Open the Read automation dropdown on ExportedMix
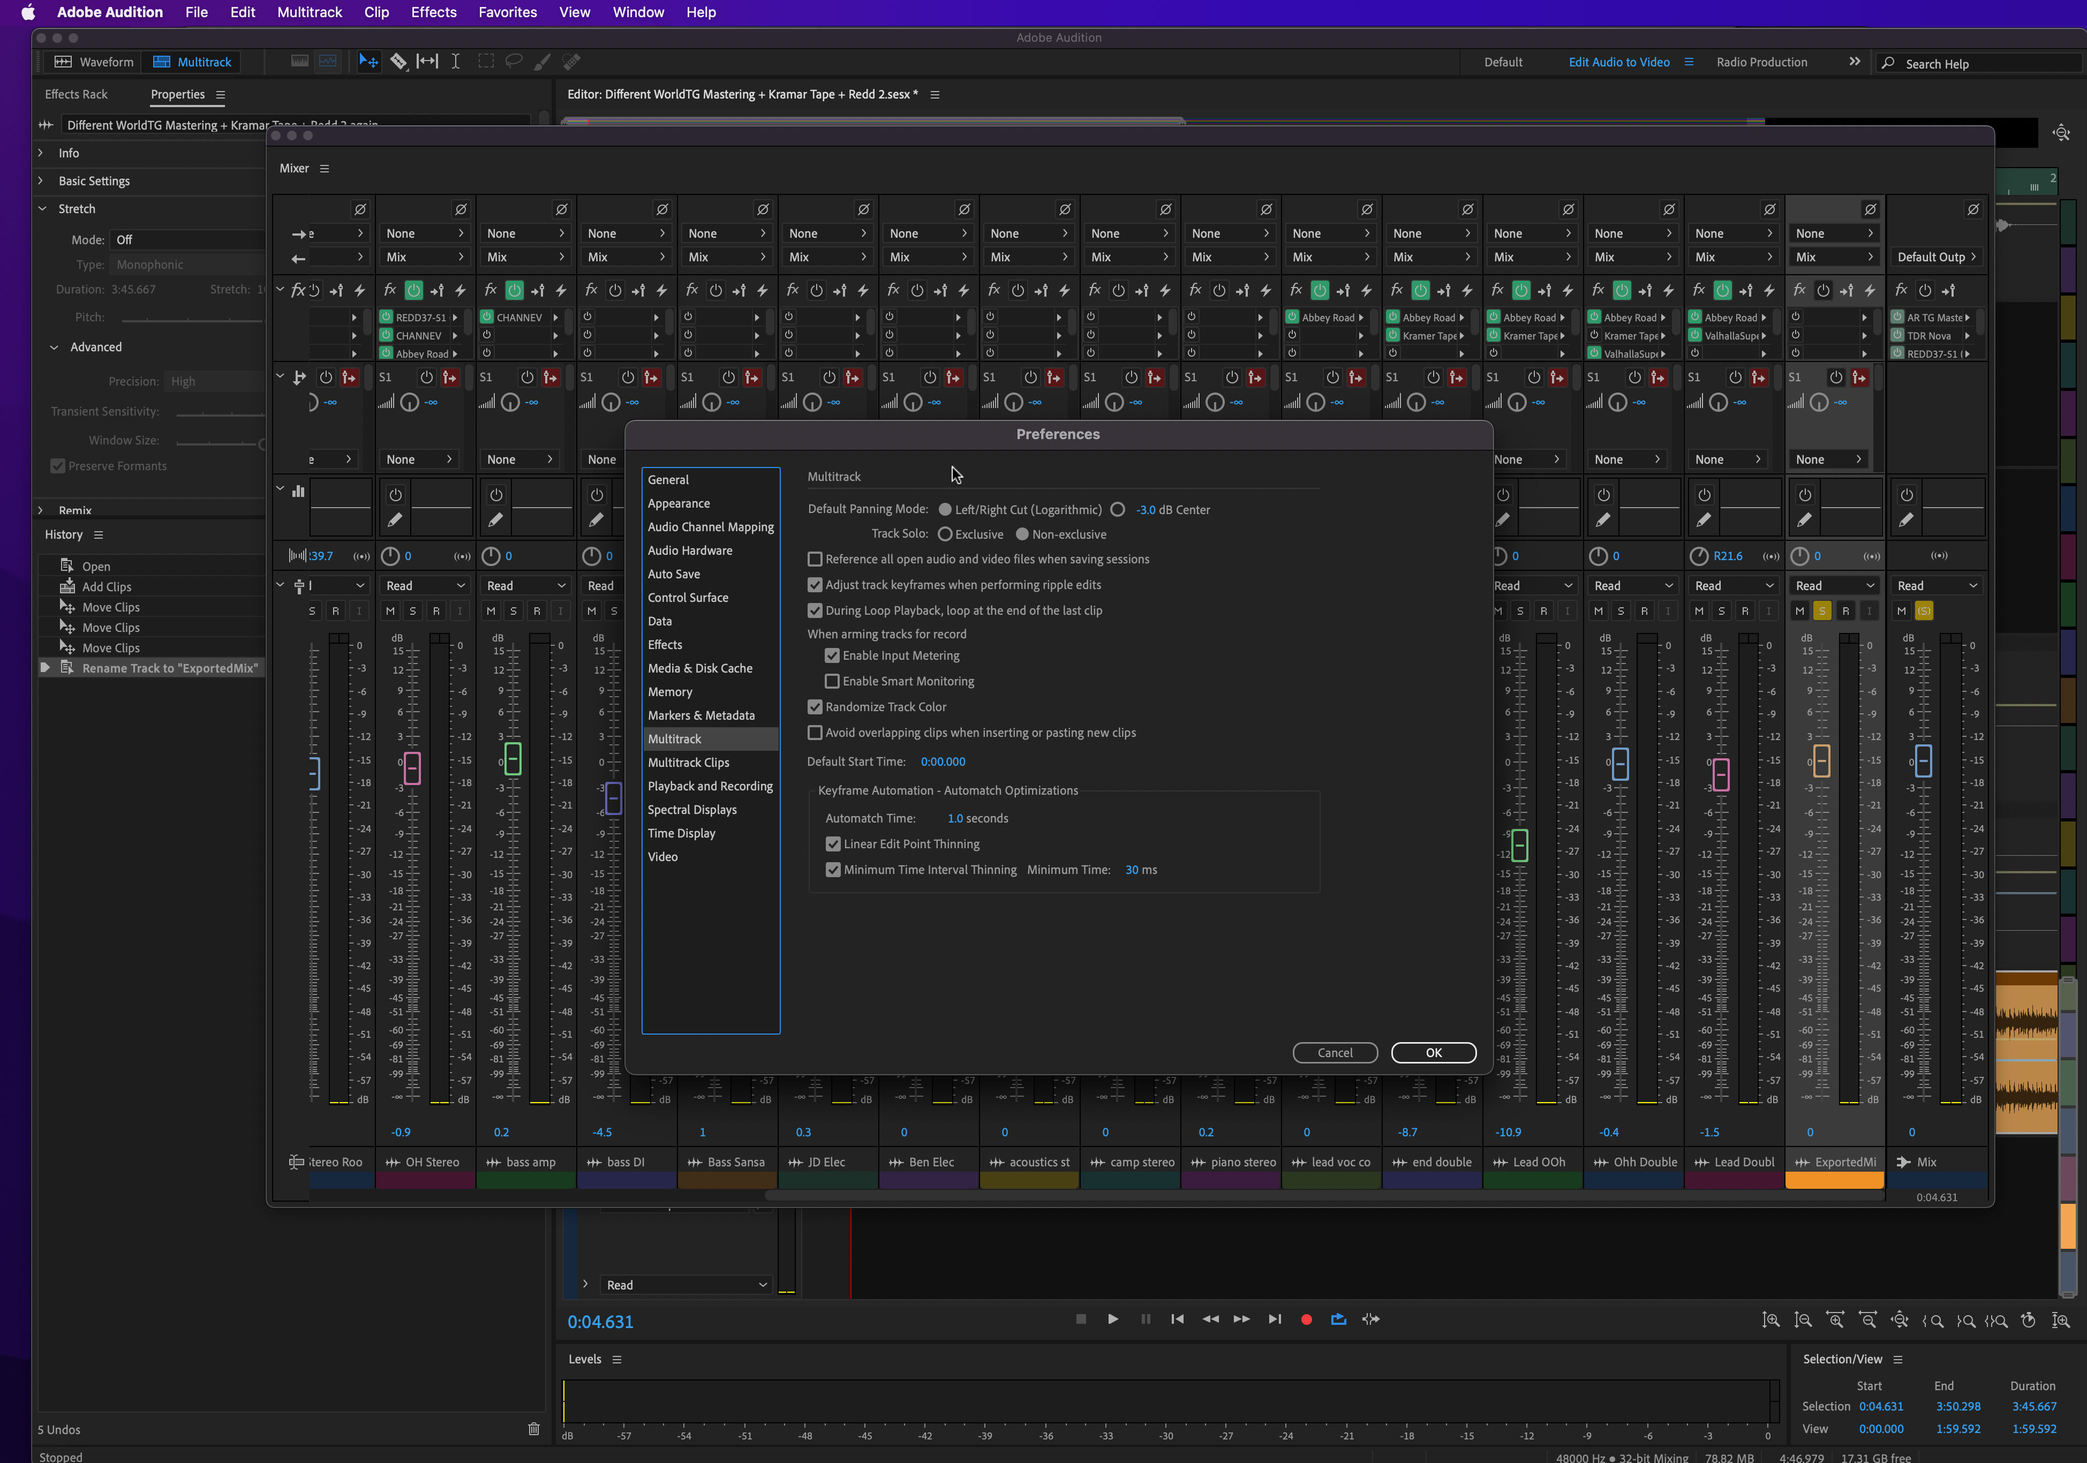Screen dimensions: 2087x1463 tap(1834, 585)
